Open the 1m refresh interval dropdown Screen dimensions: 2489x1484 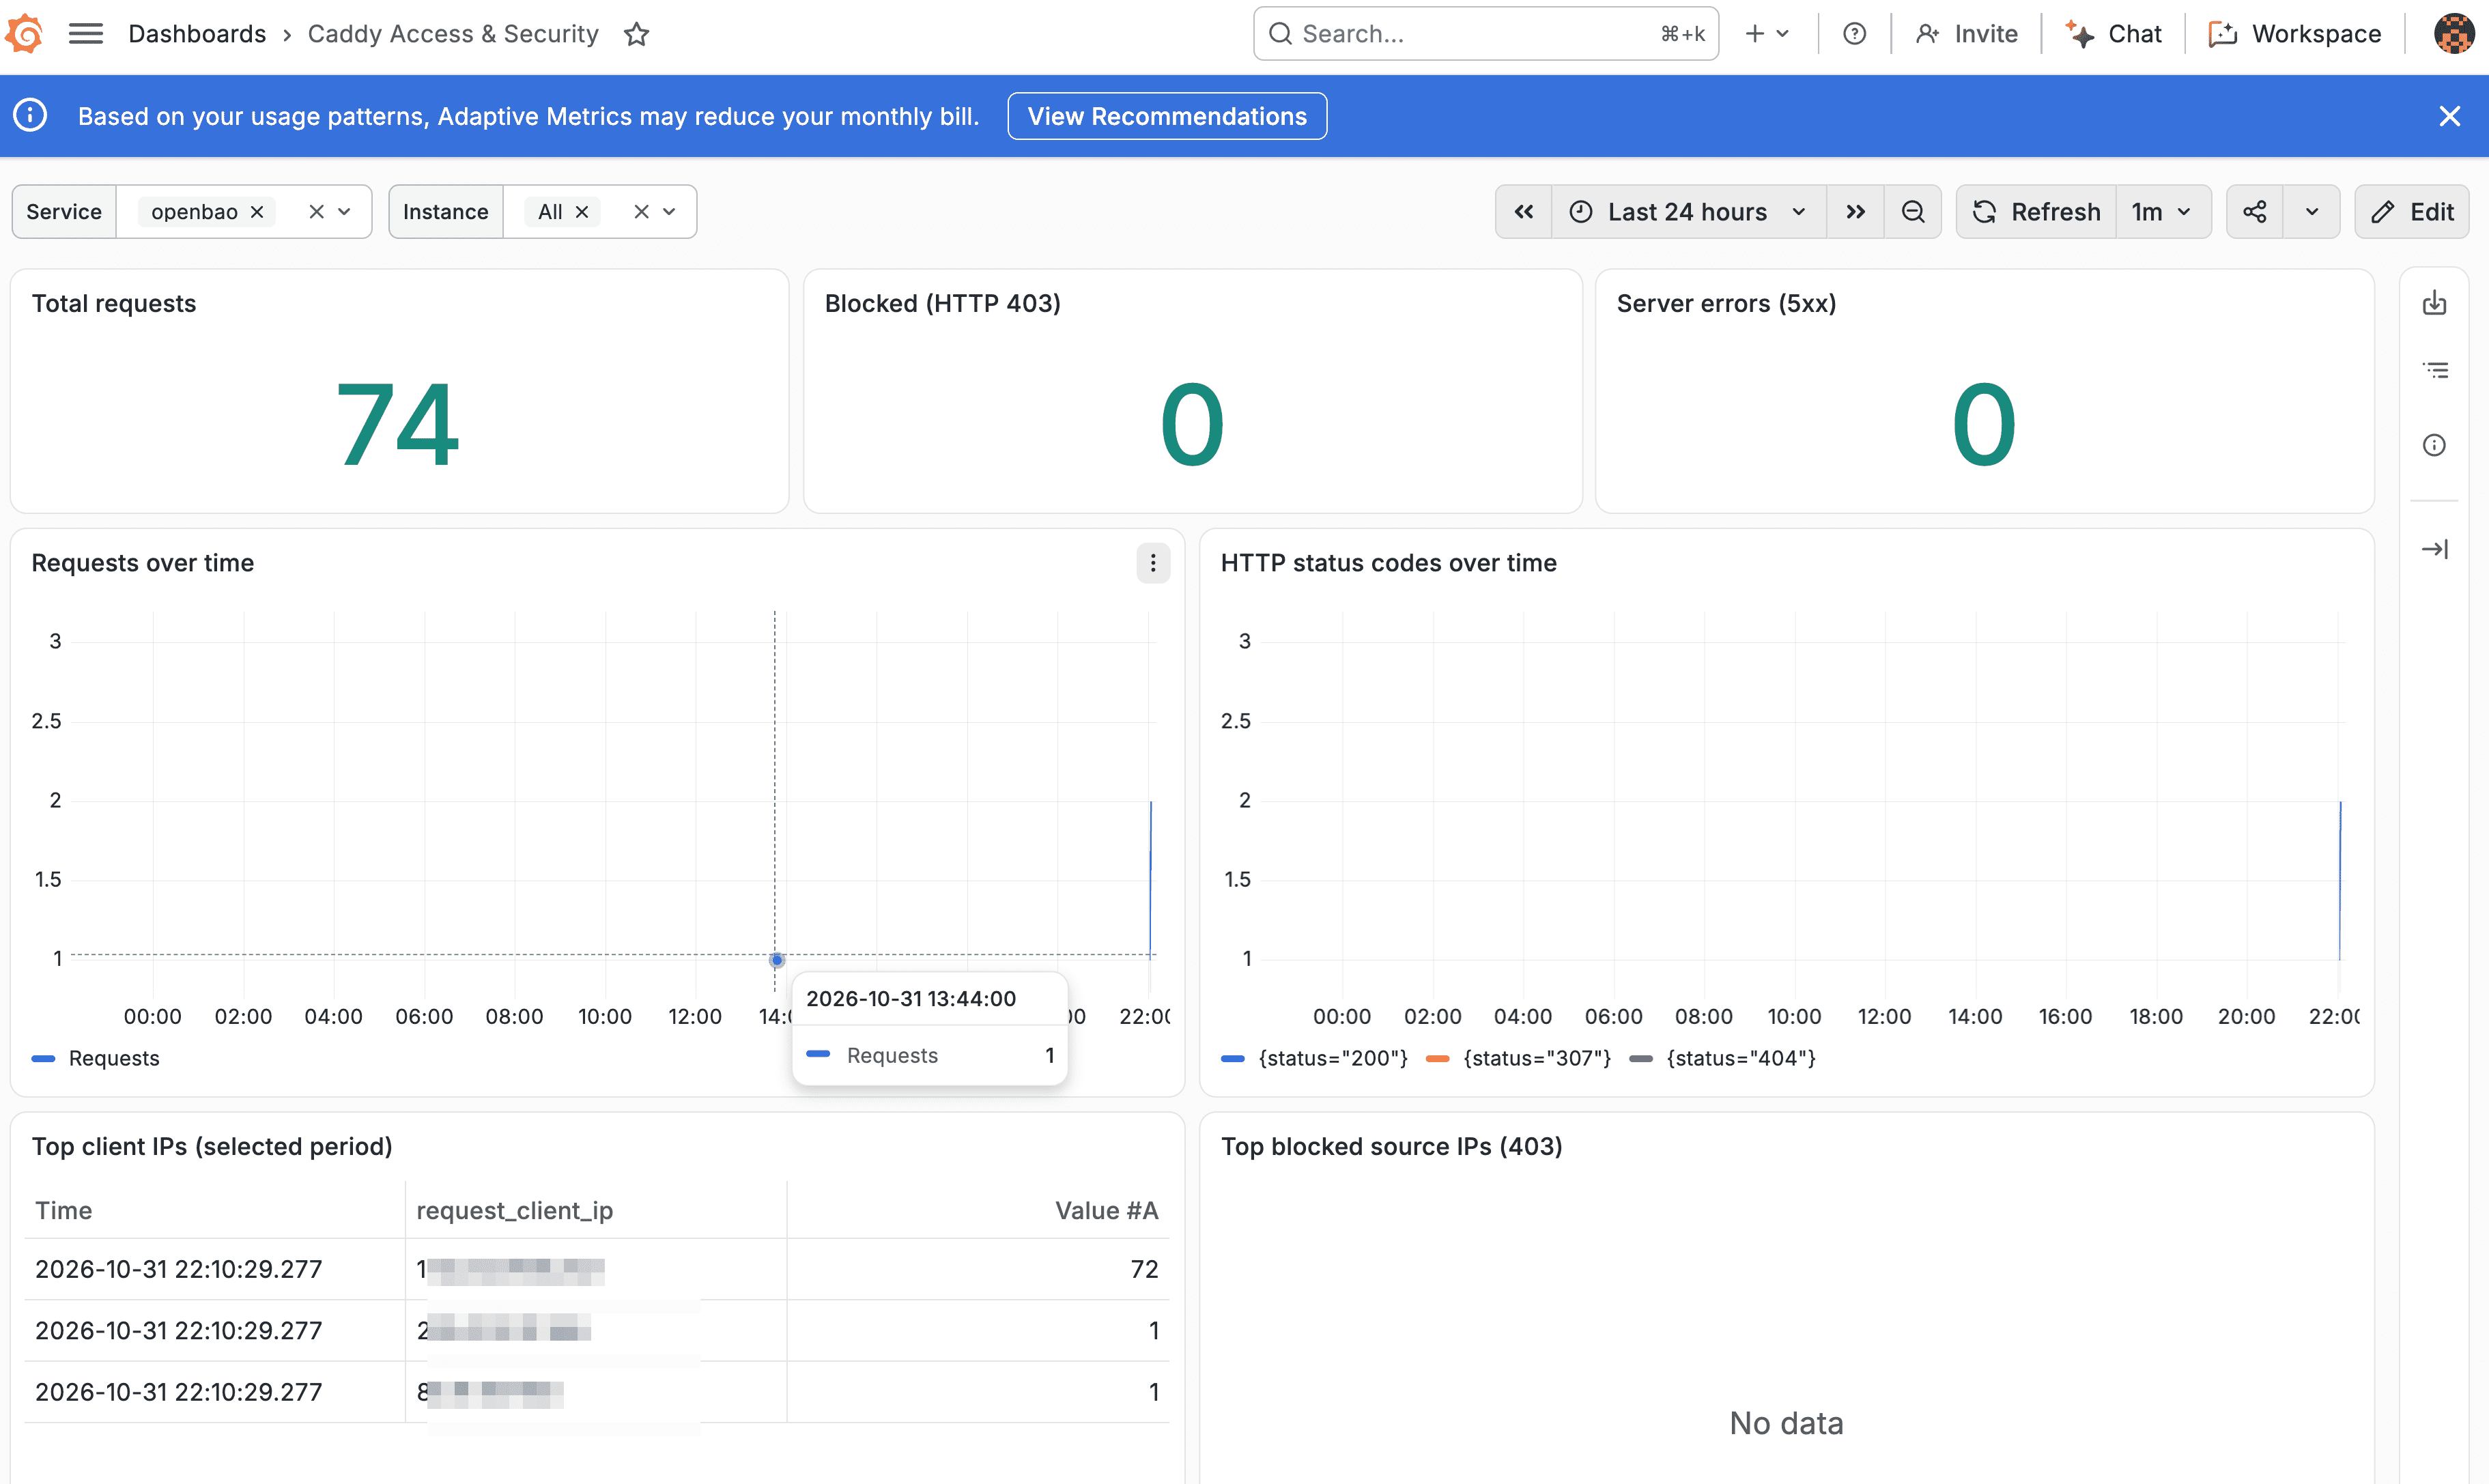pos(2163,212)
